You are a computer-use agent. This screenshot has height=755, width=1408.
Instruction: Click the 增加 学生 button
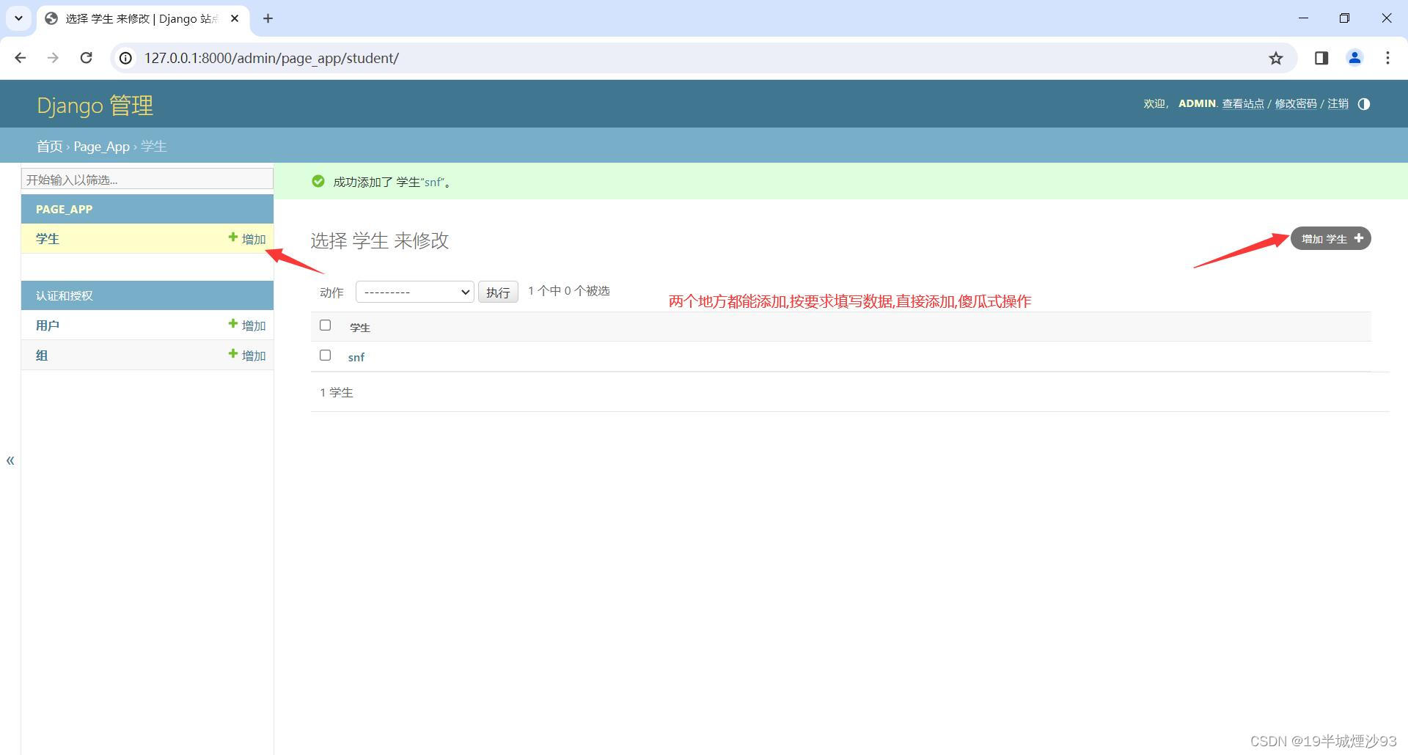[x=1331, y=238]
